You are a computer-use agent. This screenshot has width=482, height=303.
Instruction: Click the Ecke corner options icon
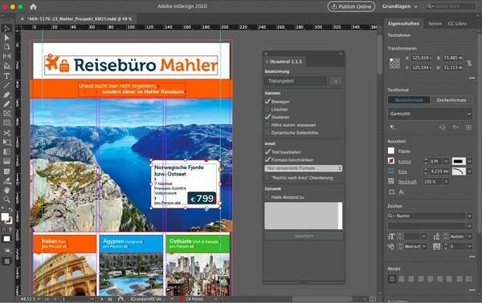coord(391,171)
